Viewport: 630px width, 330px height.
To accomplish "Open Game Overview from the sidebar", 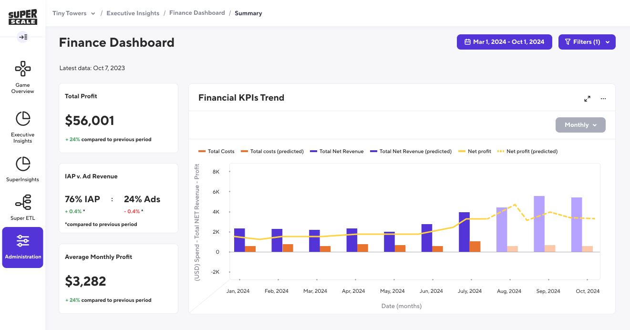I will point(22,78).
